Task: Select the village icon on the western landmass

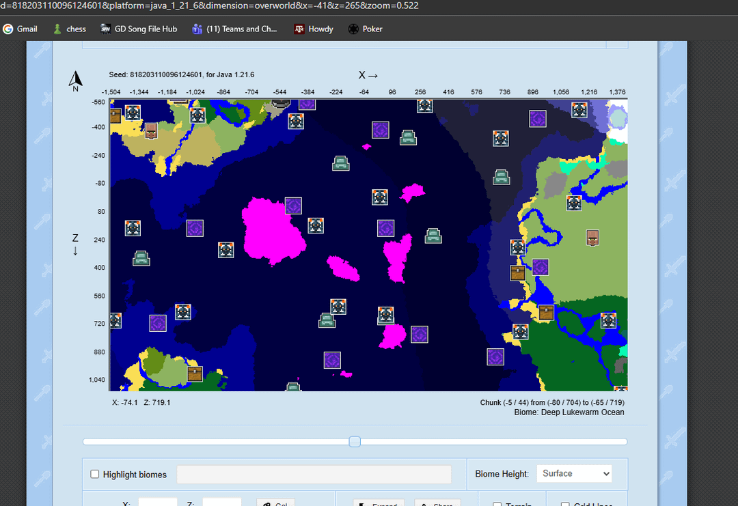Action: tap(152, 131)
